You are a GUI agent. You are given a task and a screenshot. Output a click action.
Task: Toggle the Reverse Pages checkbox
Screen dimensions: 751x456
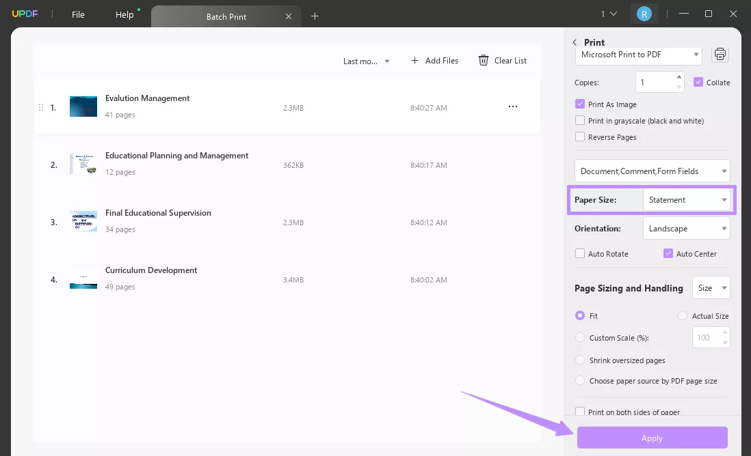coord(581,137)
